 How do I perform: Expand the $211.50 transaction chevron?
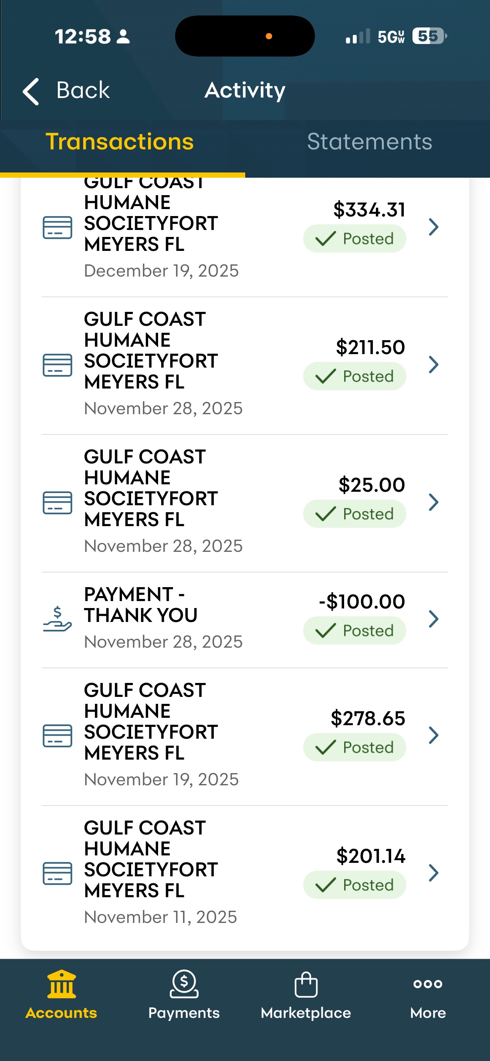(x=433, y=365)
